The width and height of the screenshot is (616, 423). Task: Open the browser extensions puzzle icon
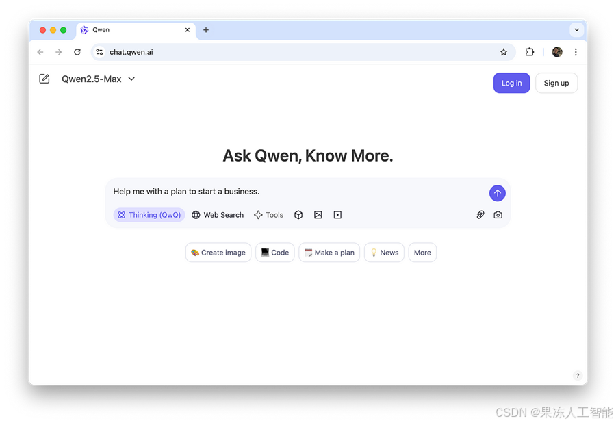(530, 52)
